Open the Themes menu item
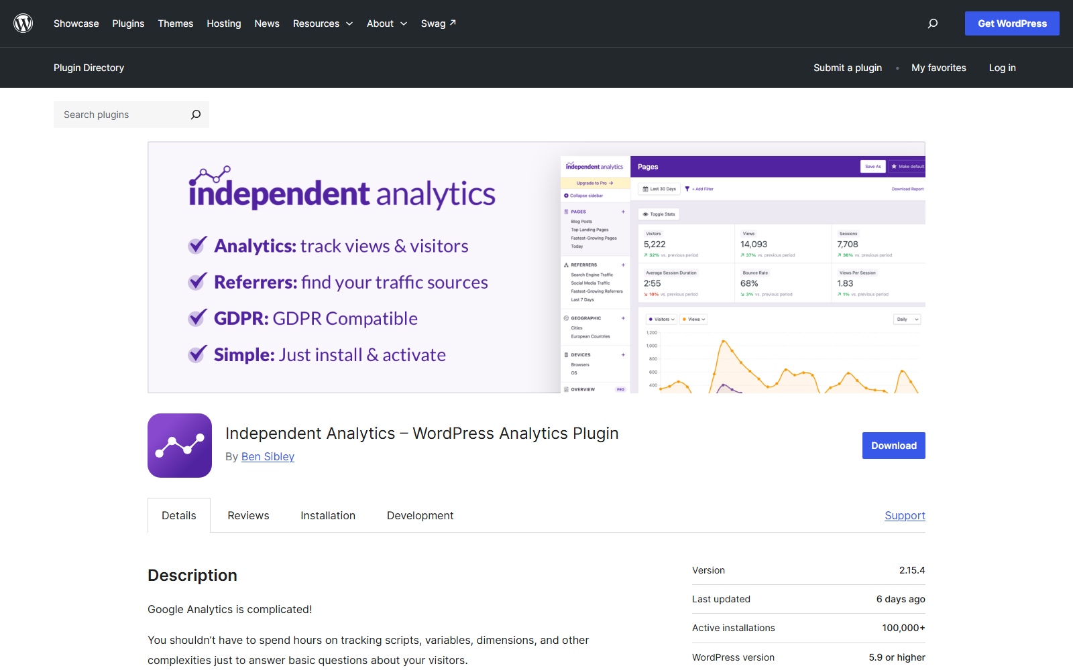The width and height of the screenshot is (1073, 670). [176, 23]
